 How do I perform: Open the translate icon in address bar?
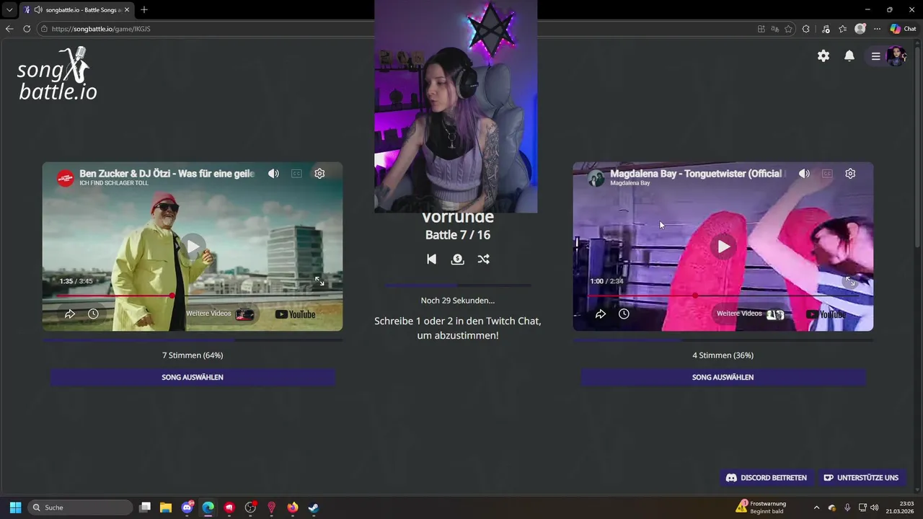click(774, 29)
